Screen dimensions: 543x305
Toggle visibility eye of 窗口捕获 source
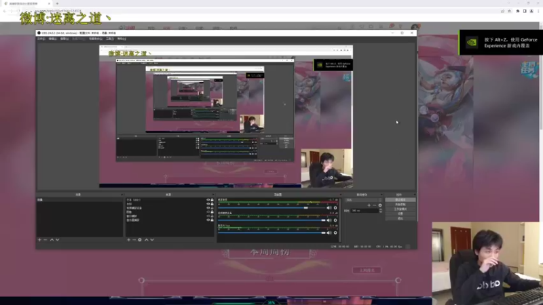(x=208, y=216)
